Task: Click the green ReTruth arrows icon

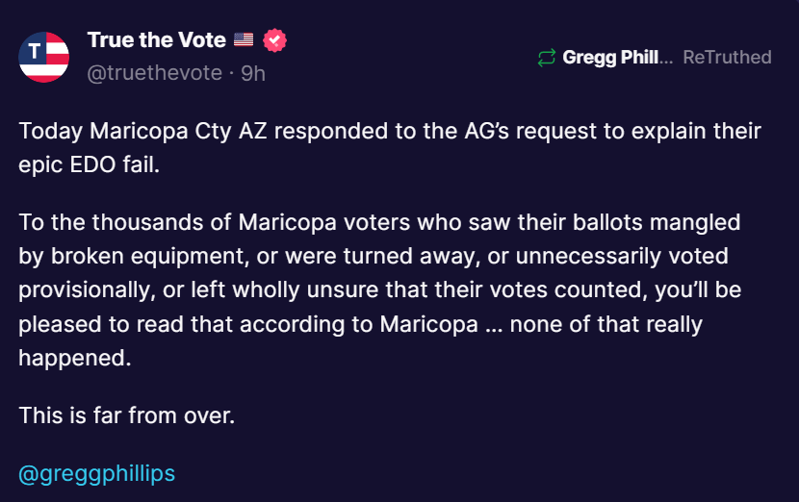Action: 546,58
